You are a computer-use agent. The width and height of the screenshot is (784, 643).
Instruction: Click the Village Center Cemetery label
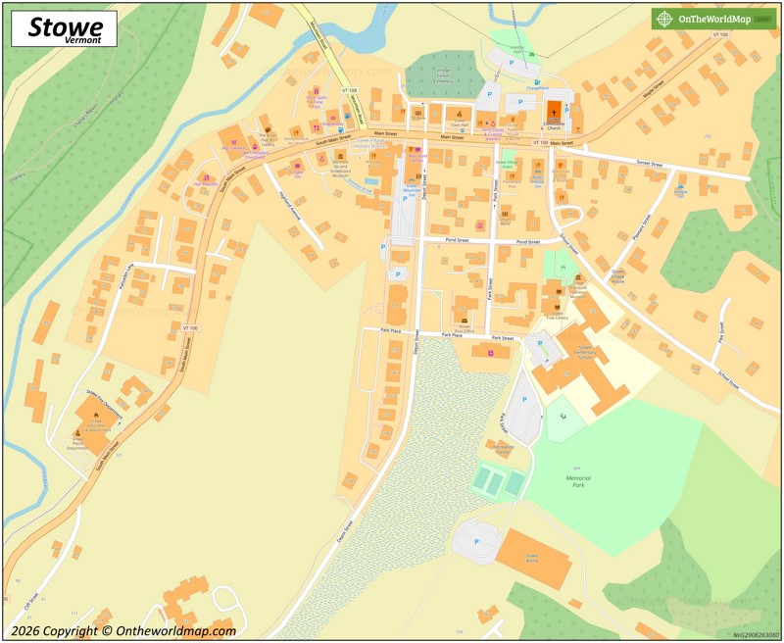[443, 75]
